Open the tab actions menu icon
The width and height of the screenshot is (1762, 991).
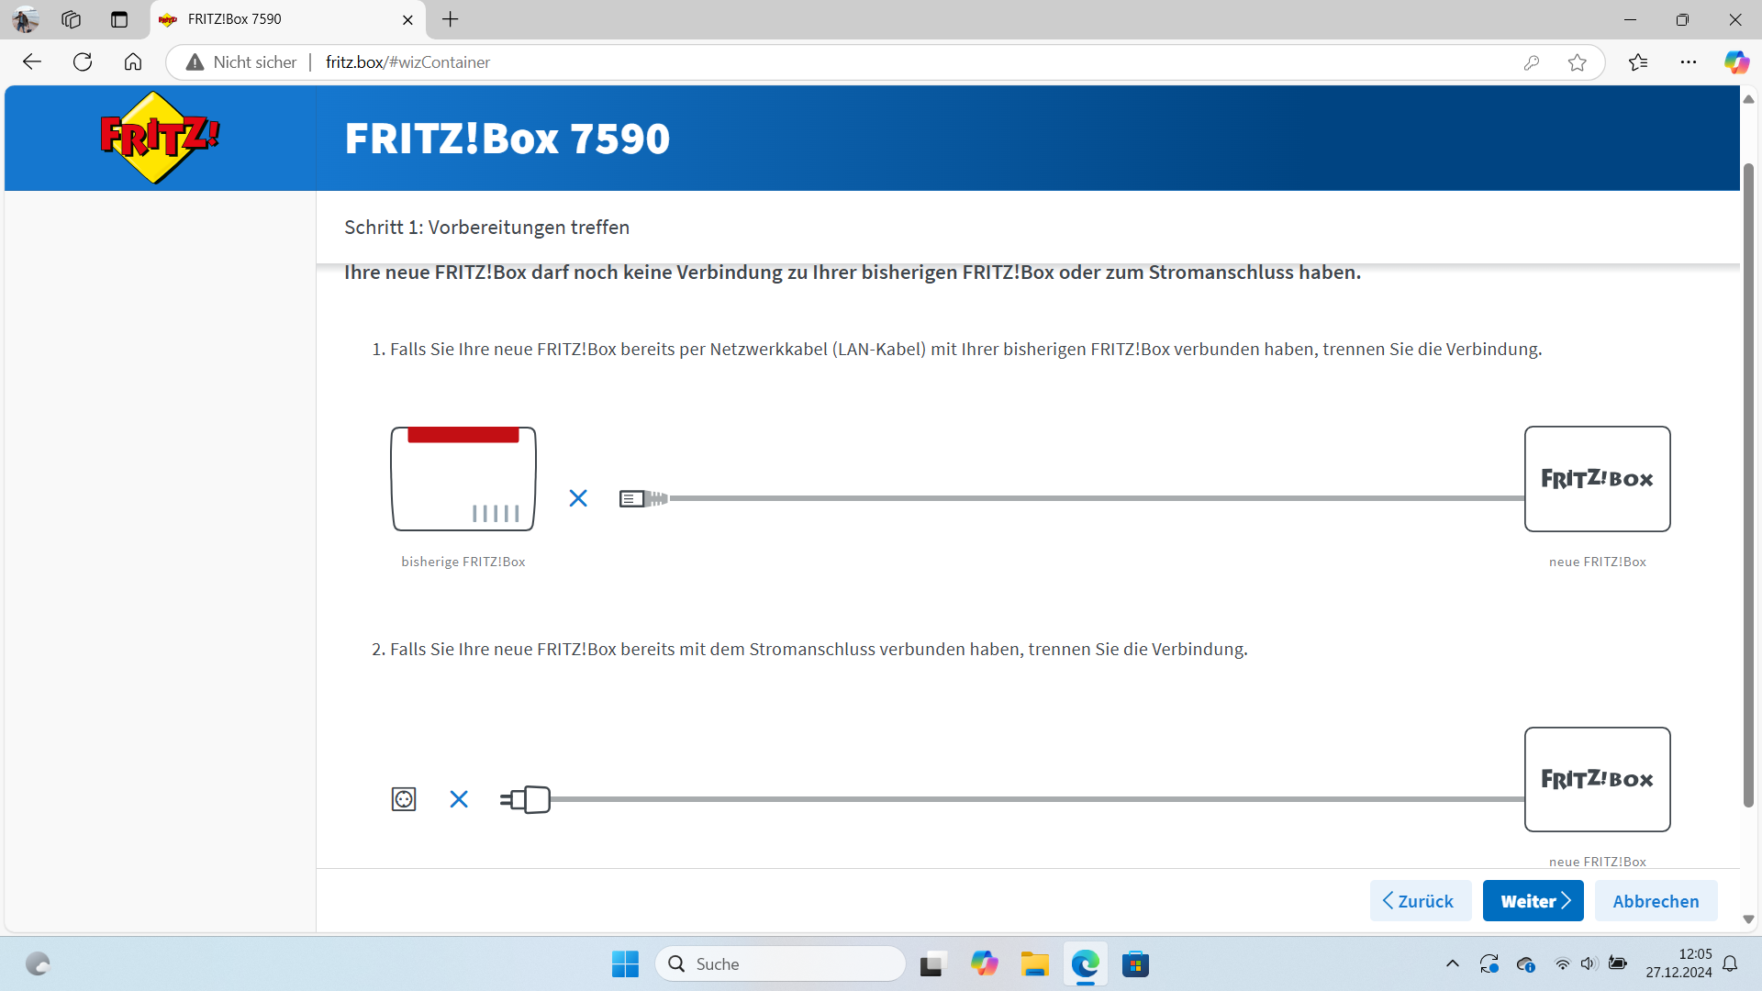pos(119,19)
